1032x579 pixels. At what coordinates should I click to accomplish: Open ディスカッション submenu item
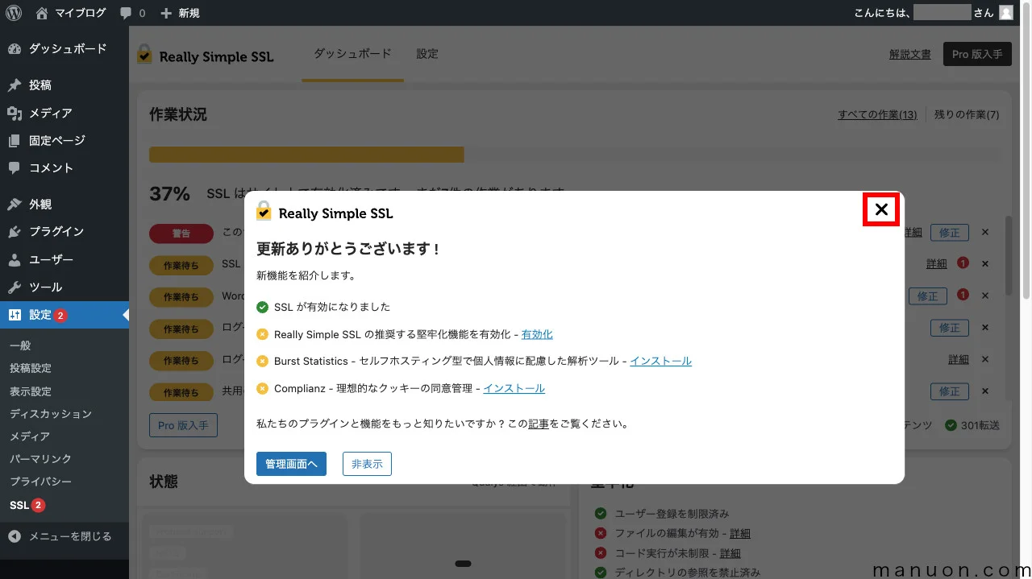[x=51, y=414]
